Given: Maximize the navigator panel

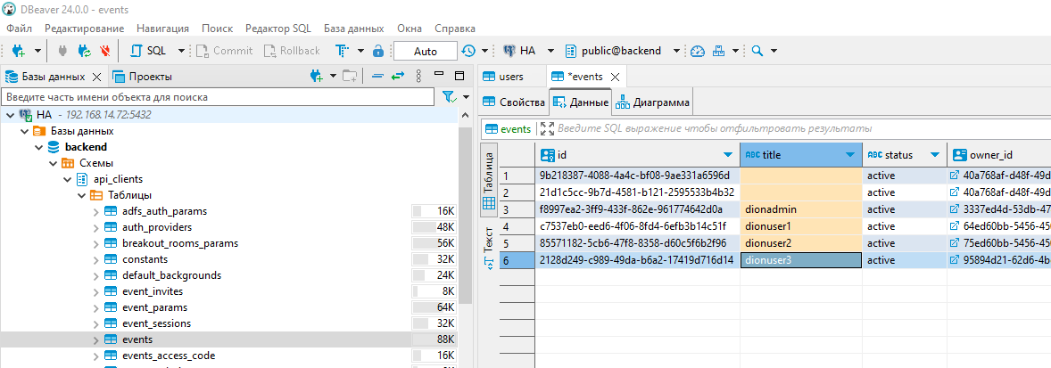Looking at the screenshot, I should pyautogui.click(x=459, y=76).
